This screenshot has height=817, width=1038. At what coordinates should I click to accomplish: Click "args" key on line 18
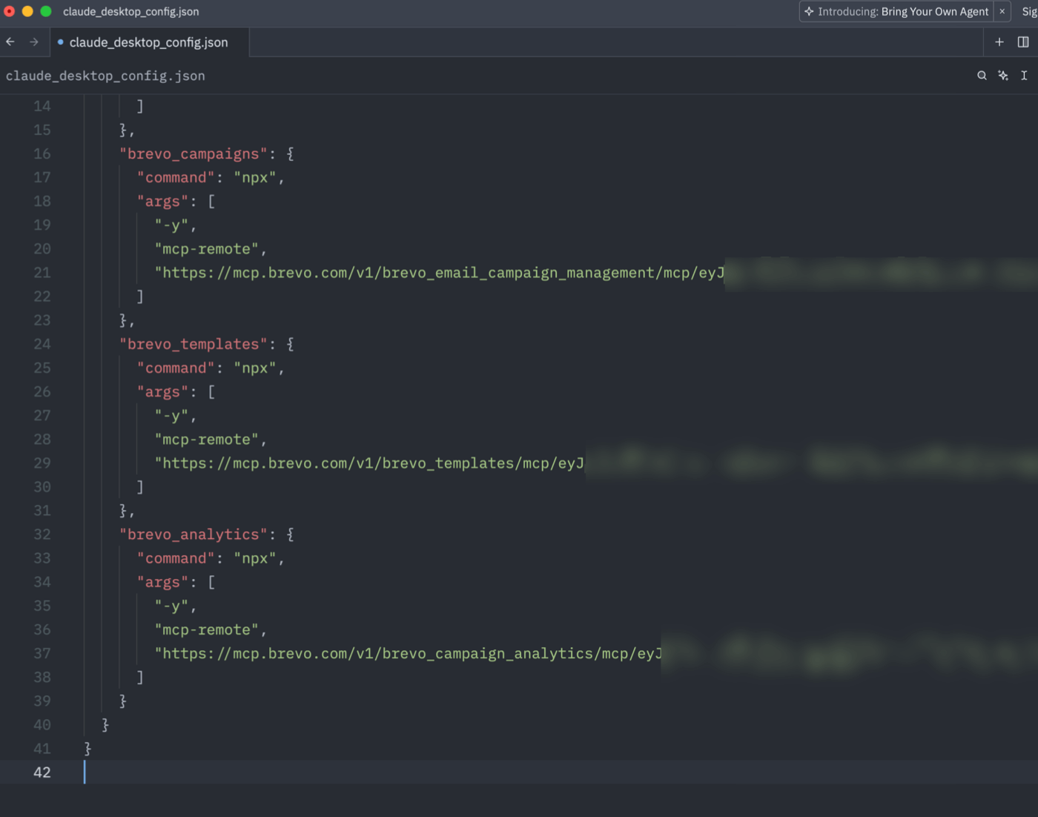162,201
